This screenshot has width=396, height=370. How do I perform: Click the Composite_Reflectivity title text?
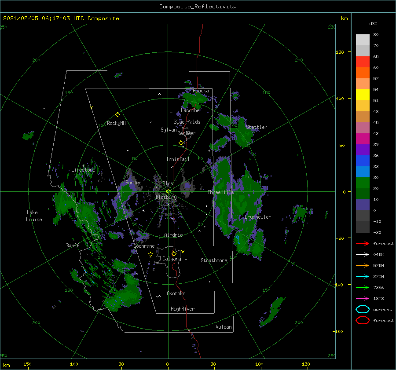tap(198, 7)
